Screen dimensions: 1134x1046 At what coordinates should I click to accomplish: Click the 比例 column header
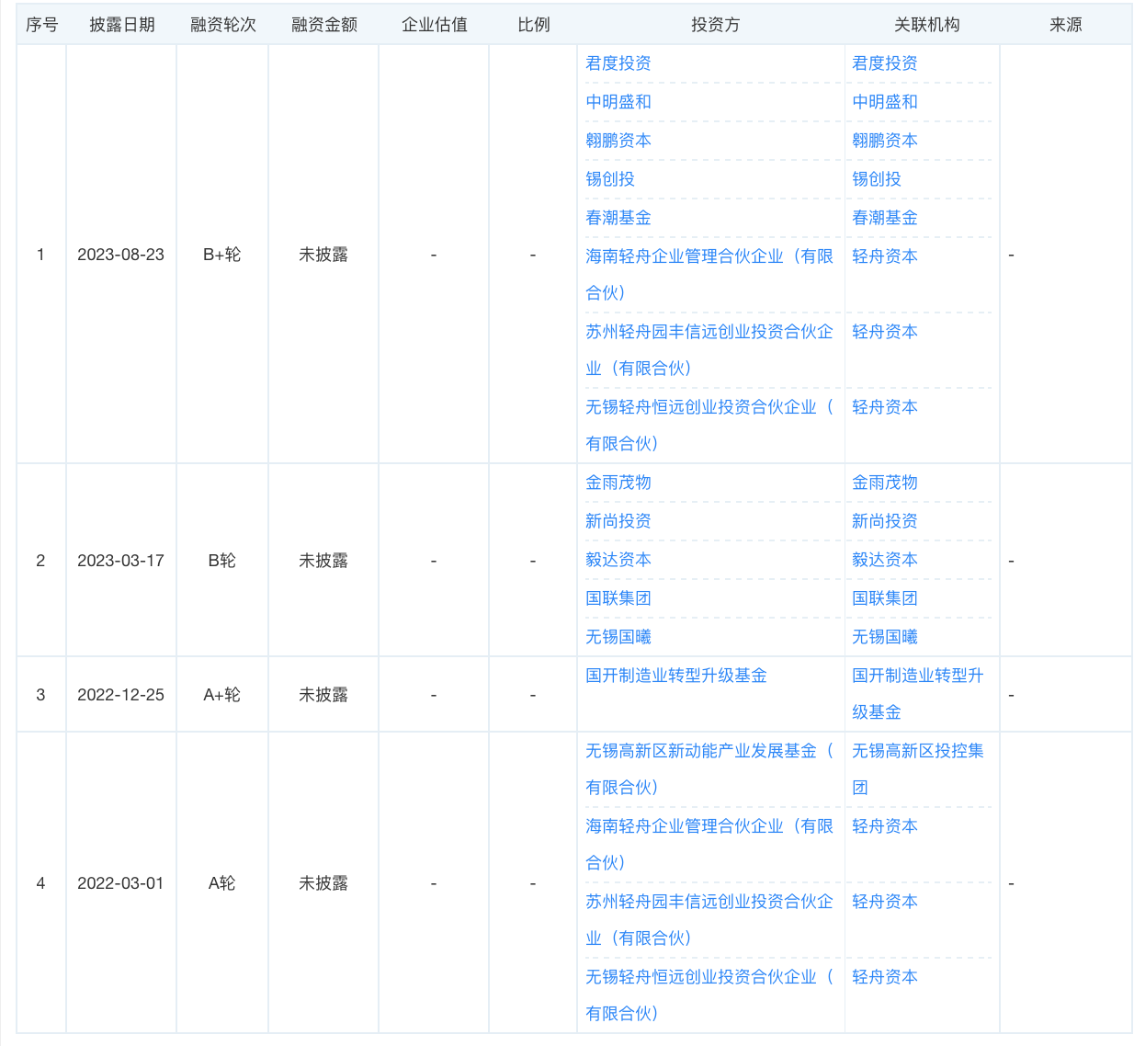[x=533, y=25]
